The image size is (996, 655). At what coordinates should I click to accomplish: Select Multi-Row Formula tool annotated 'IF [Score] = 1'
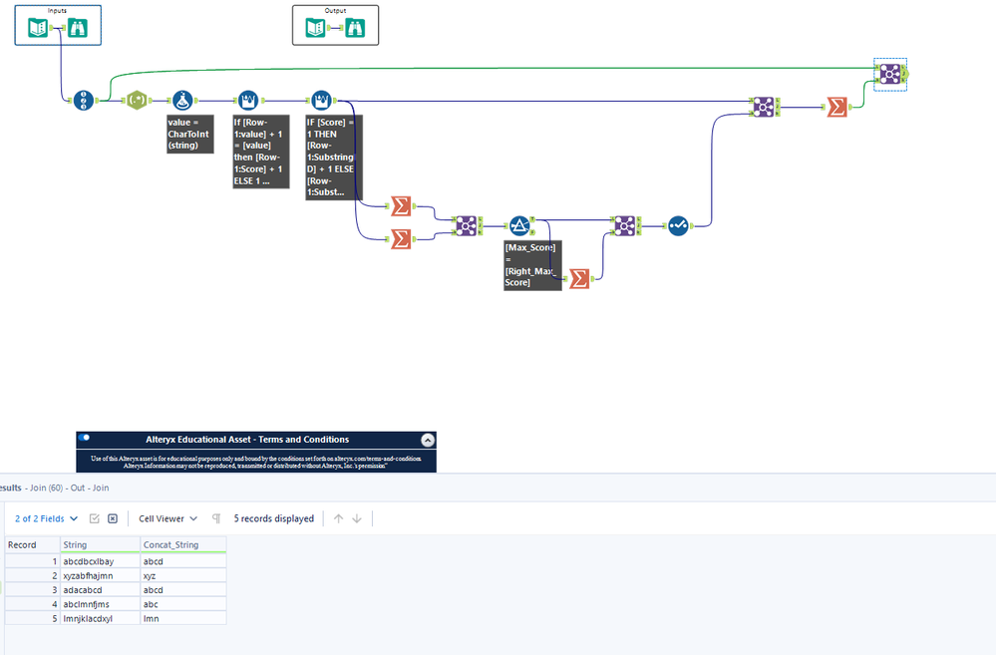coord(321,101)
